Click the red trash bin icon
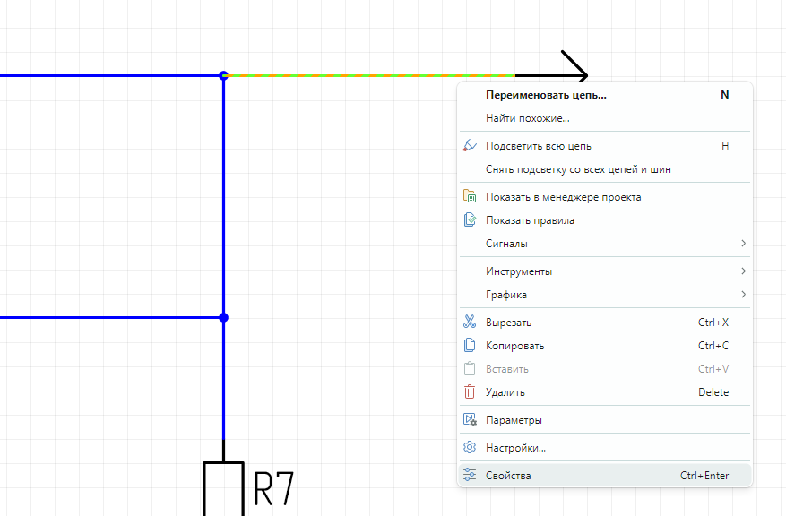 [x=470, y=391]
